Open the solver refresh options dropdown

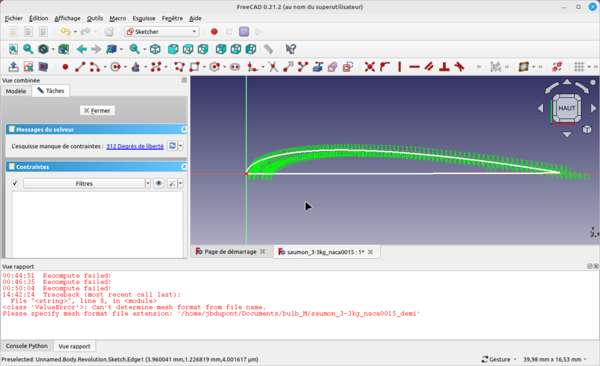tap(180, 146)
